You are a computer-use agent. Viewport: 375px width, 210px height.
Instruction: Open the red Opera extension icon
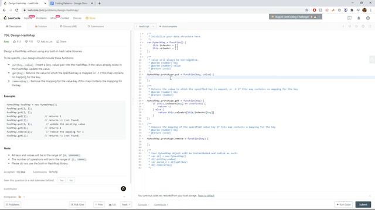click(314, 10)
